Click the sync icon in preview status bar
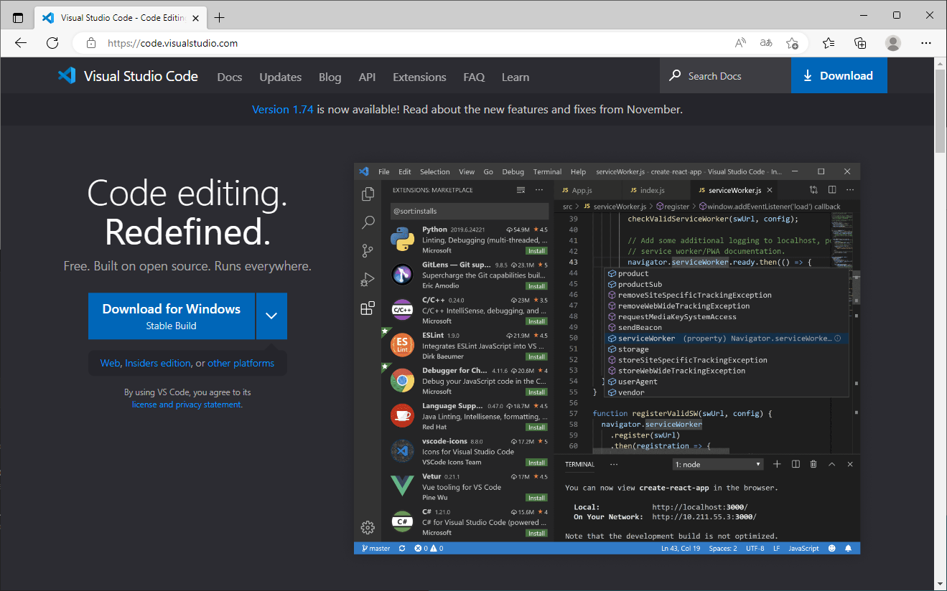947x591 pixels. 402,548
